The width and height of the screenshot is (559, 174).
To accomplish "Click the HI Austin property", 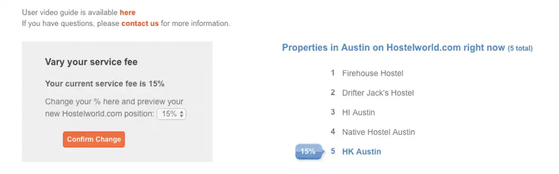I will click(358, 112).
